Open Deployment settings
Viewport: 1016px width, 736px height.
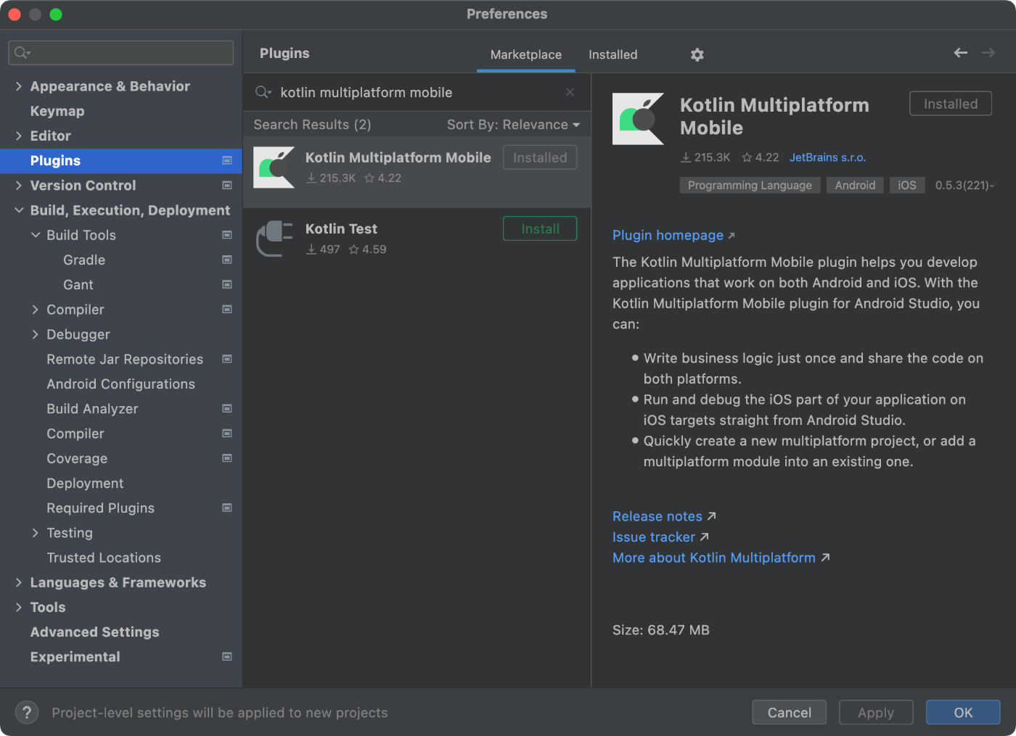click(x=85, y=483)
